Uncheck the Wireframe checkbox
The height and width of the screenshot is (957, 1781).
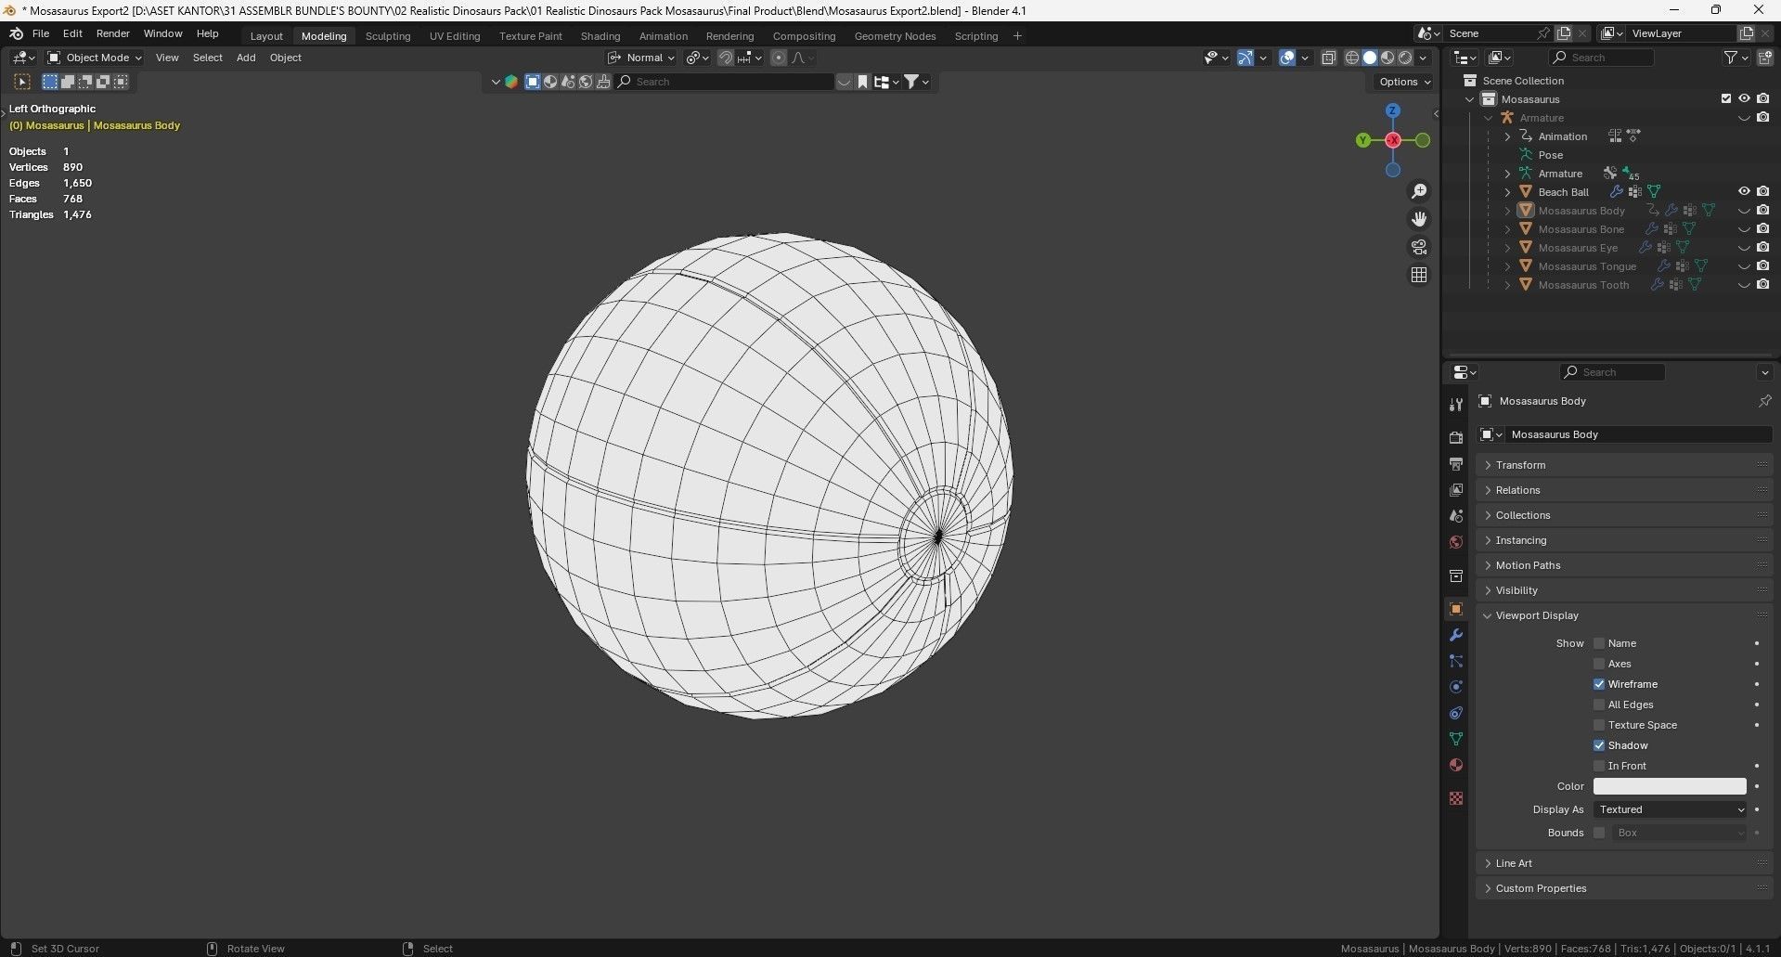pyautogui.click(x=1599, y=684)
